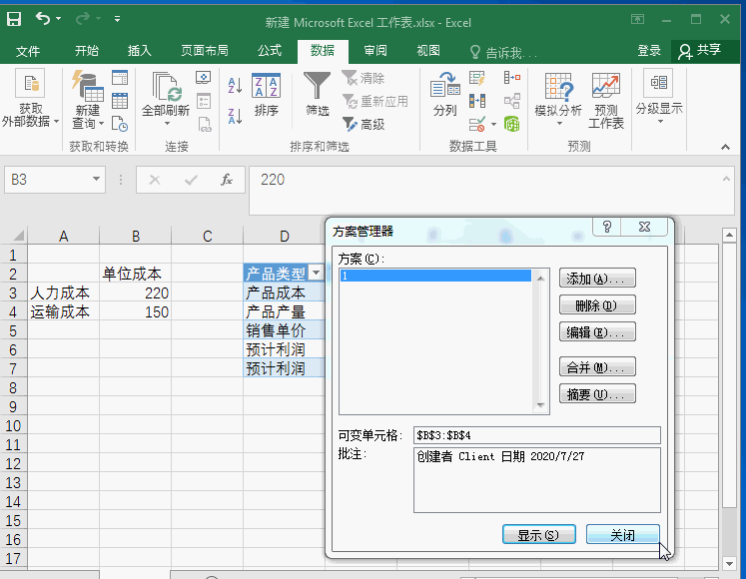746x579 pixels.
Task: Switch to the 插入 ribbon tab
Action: [140, 51]
